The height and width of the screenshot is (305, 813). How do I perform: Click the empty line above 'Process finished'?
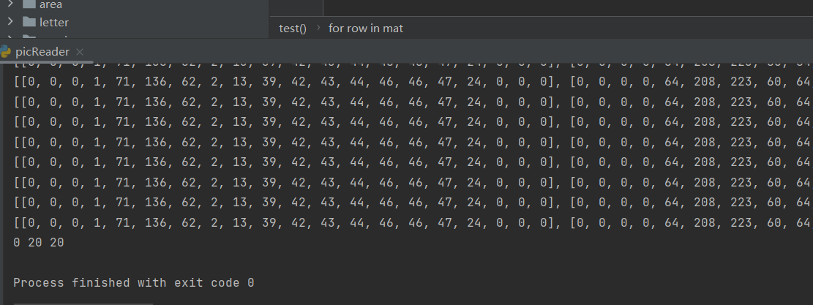tap(220, 262)
